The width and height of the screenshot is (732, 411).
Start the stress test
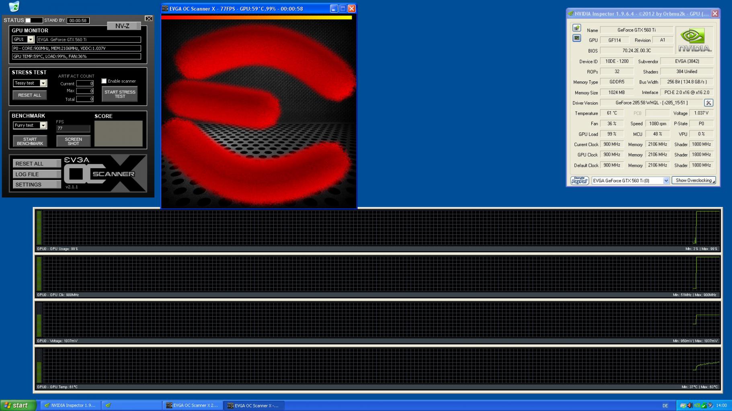point(120,94)
